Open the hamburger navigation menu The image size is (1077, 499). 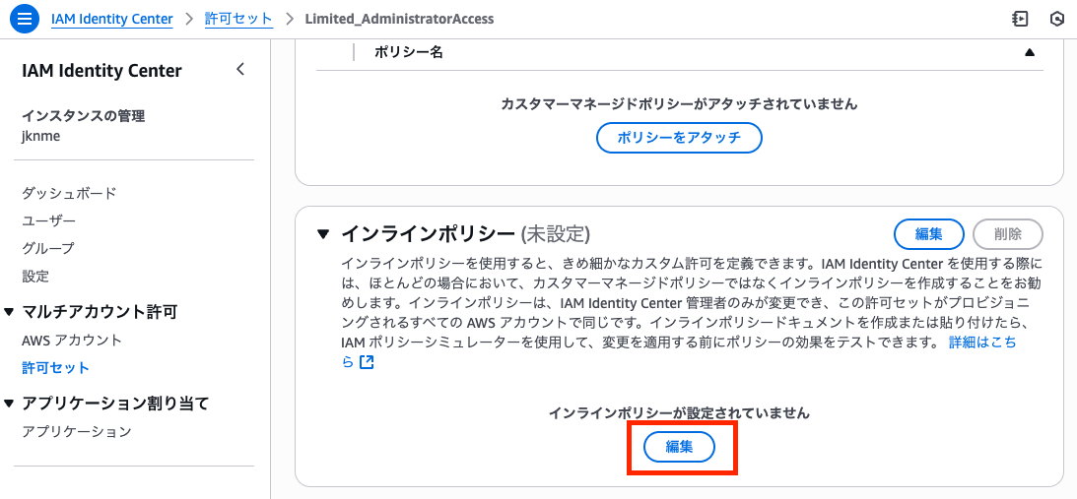[x=25, y=19]
